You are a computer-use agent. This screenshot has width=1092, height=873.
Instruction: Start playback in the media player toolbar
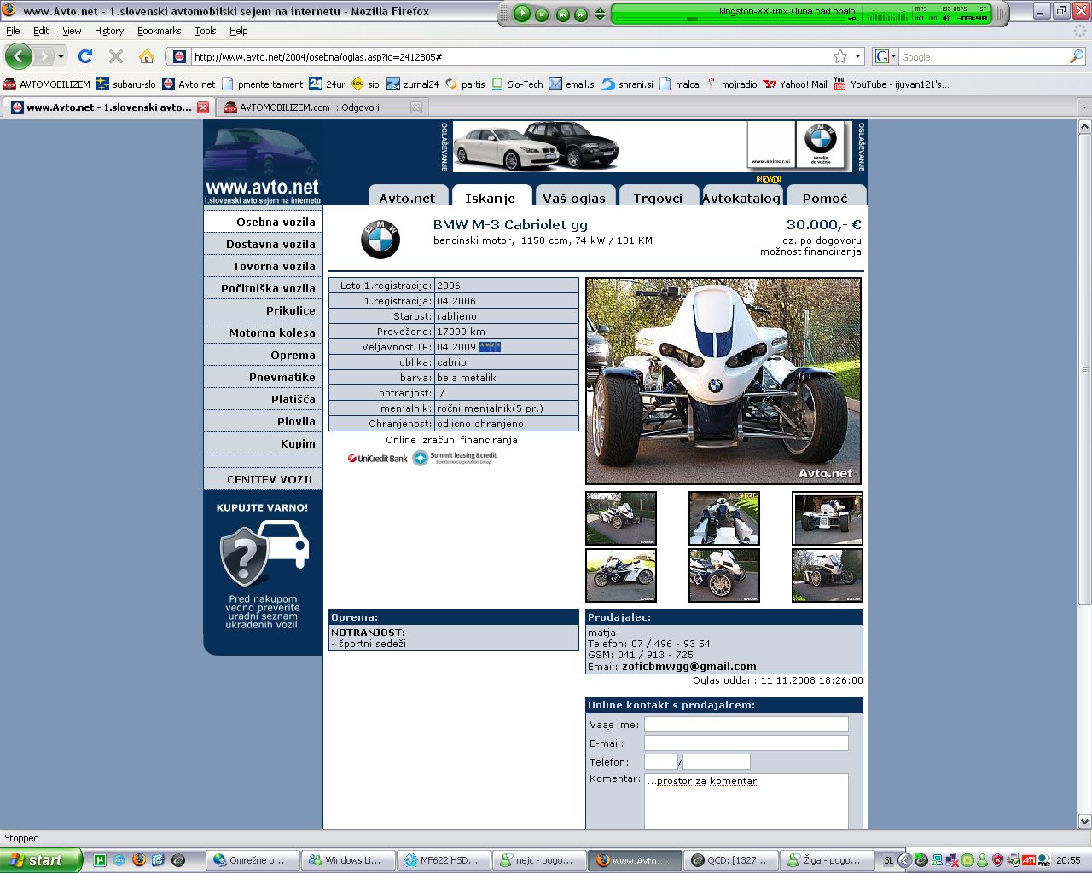point(522,14)
